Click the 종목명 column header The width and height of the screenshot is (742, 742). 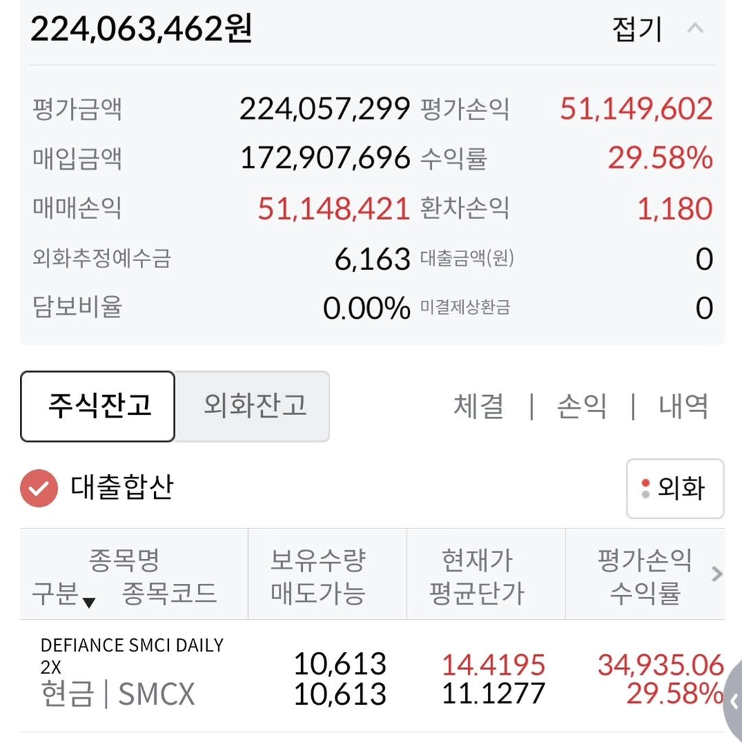click(x=124, y=561)
